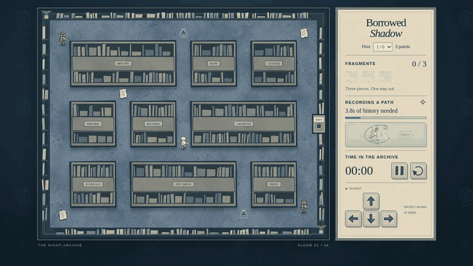Open the Floor 1/6 dropdown
The image size is (473, 266).
pyautogui.click(x=382, y=47)
